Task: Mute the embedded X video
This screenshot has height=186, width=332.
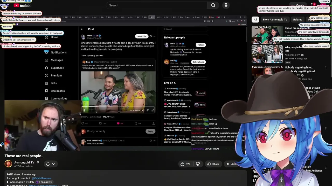Action: (143, 111)
